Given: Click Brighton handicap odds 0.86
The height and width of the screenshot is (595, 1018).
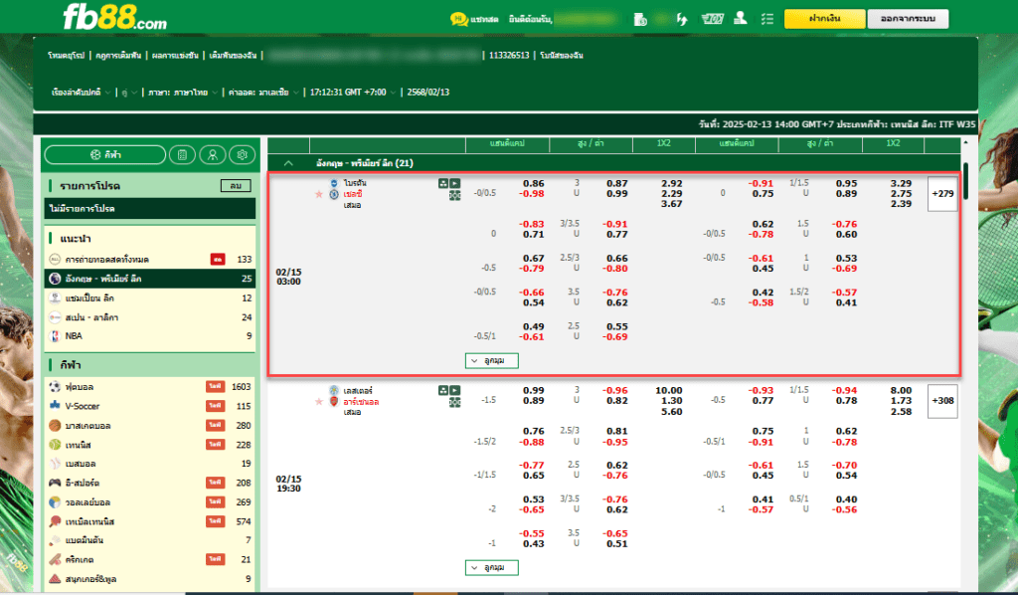Looking at the screenshot, I should (534, 184).
